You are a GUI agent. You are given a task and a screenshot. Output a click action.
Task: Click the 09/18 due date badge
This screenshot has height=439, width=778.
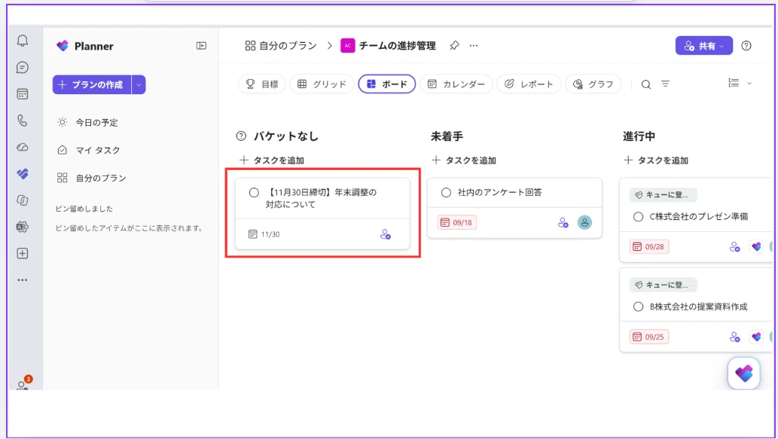pyautogui.click(x=457, y=223)
